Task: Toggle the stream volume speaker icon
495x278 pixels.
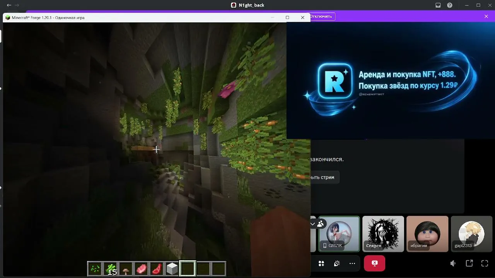Action: 453,263
